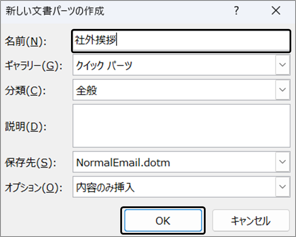Click the 分類(C) label
This screenshot has height=237, width=296.
[25, 90]
